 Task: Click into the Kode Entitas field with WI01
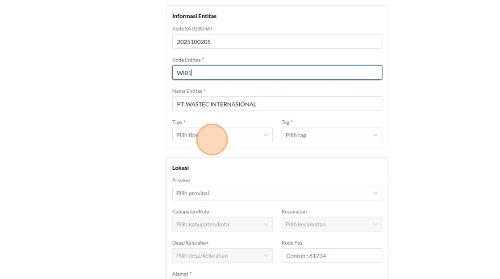pyautogui.click(x=277, y=73)
